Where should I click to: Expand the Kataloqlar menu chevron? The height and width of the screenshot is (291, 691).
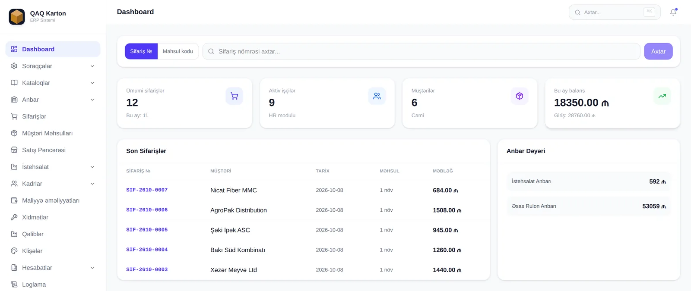tap(92, 83)
